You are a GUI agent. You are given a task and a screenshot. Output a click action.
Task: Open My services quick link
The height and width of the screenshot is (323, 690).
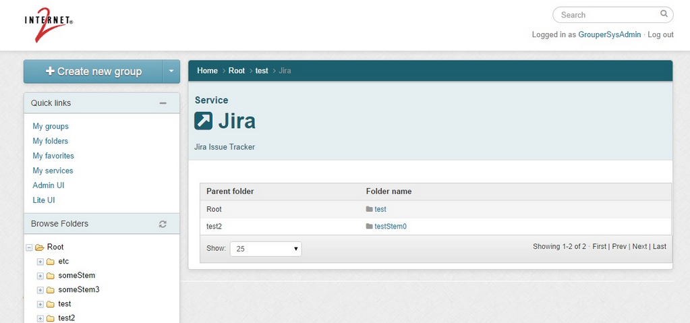[53, 171]
